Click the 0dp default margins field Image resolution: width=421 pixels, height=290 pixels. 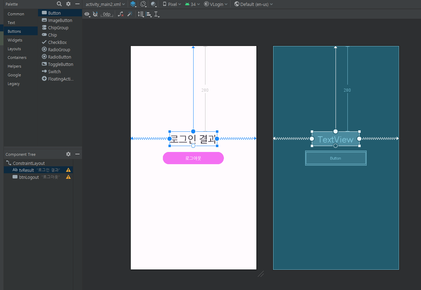(x=107, y=14)
